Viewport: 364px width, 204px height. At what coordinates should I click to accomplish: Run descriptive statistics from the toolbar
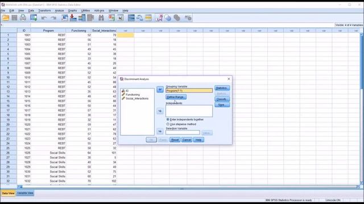click(90, 18)
